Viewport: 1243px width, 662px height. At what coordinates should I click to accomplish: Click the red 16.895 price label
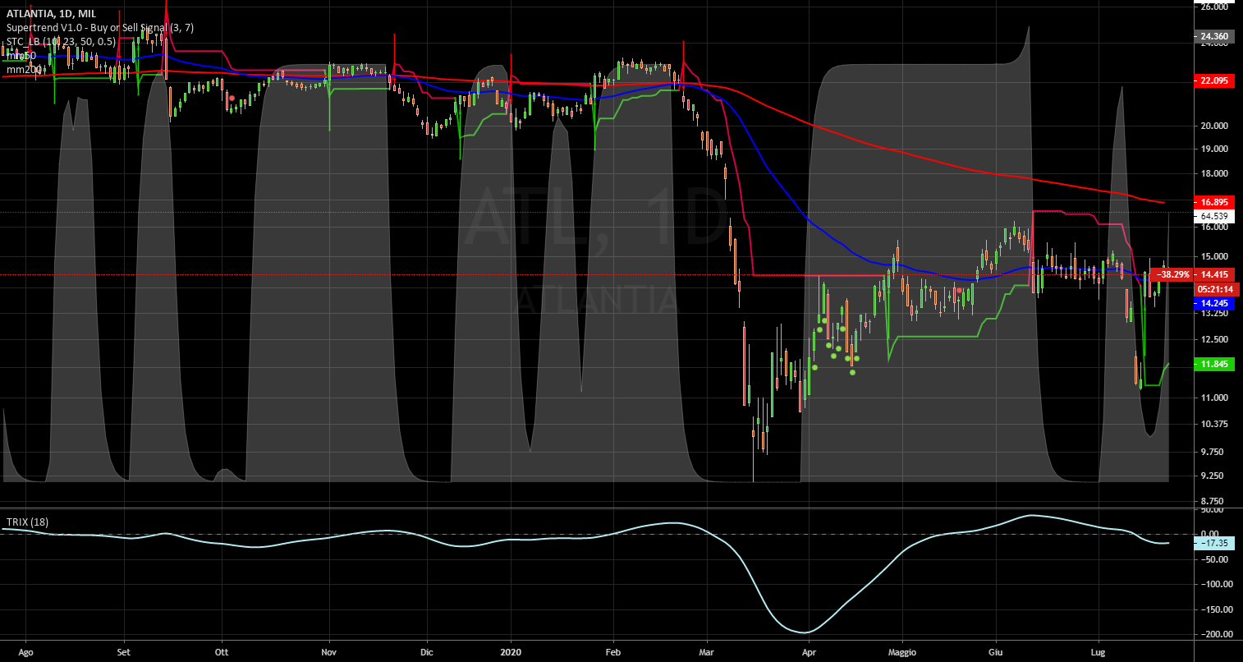pos(1214,202)
